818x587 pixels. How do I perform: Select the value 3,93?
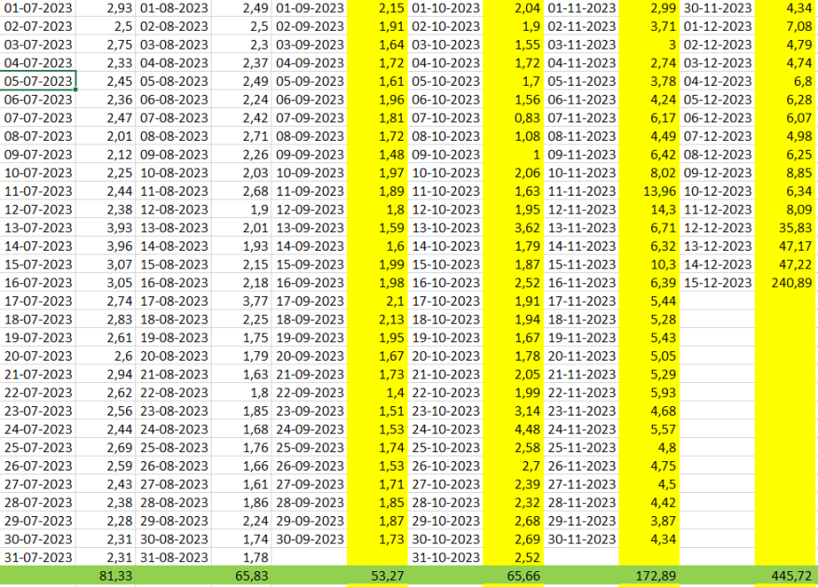(119, 228)
